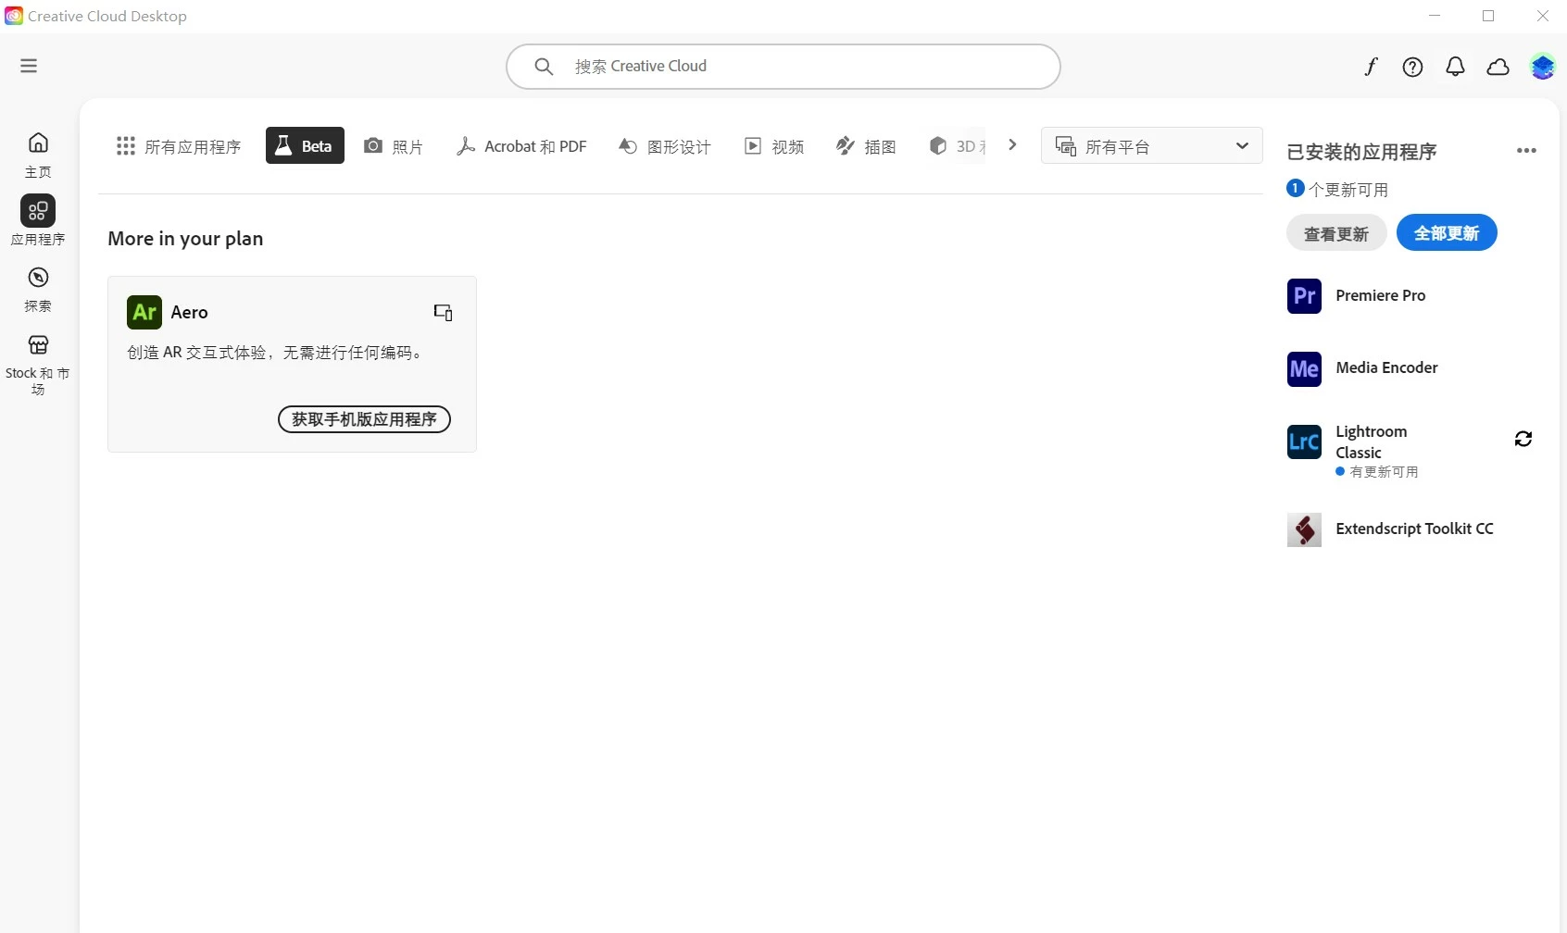
Task: Open the 探索 discover section
Action: 38,289
